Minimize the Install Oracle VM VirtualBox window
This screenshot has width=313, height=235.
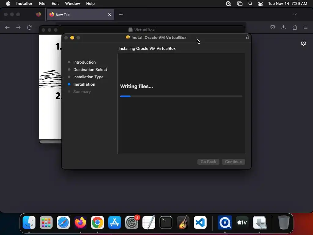pos(72,38)
